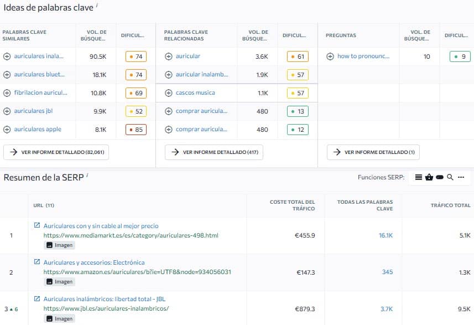Image resolution: width=474 pixels, height=325 pixels.
Task: Click the magnifier SERP feature icon
Action: click(450, 177)
